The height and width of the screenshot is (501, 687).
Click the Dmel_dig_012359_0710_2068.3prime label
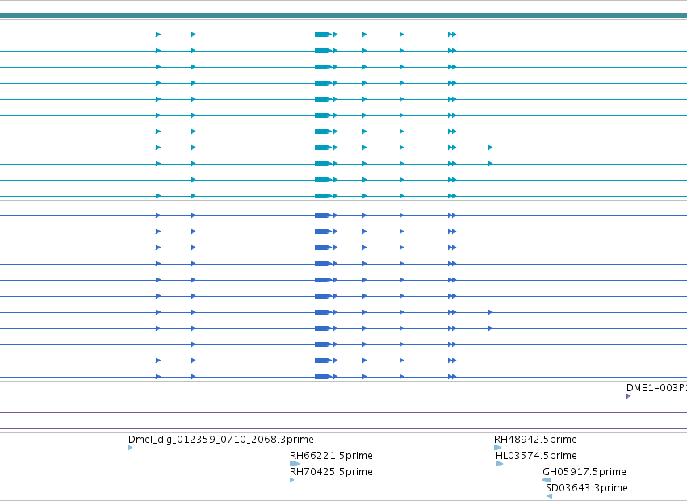point(221,439)
